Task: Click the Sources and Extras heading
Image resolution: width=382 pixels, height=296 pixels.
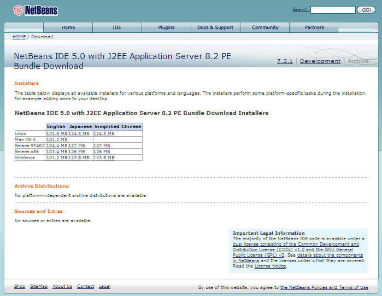Action: pos(39,211)
